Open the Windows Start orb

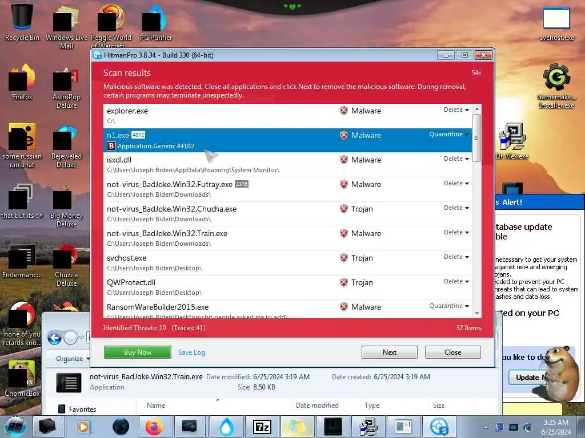point(15,427)
